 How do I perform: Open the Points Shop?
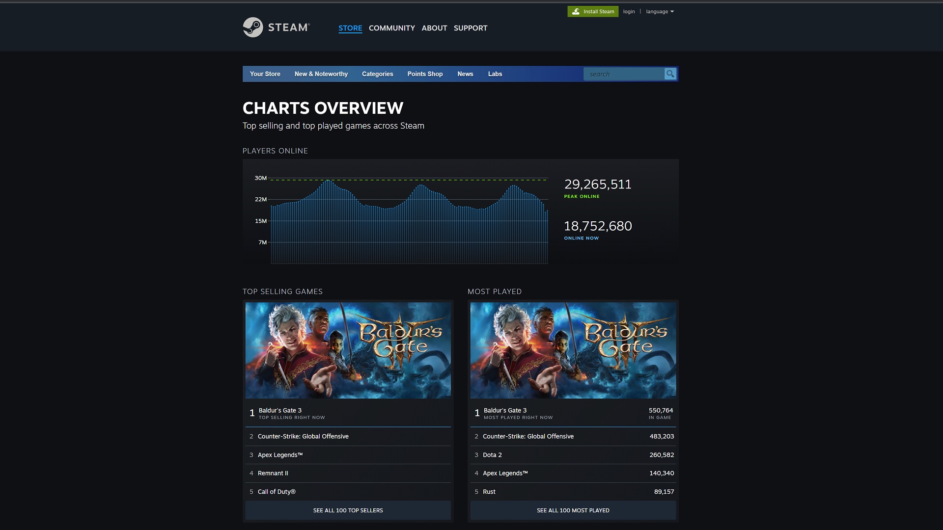pos(424,74)
